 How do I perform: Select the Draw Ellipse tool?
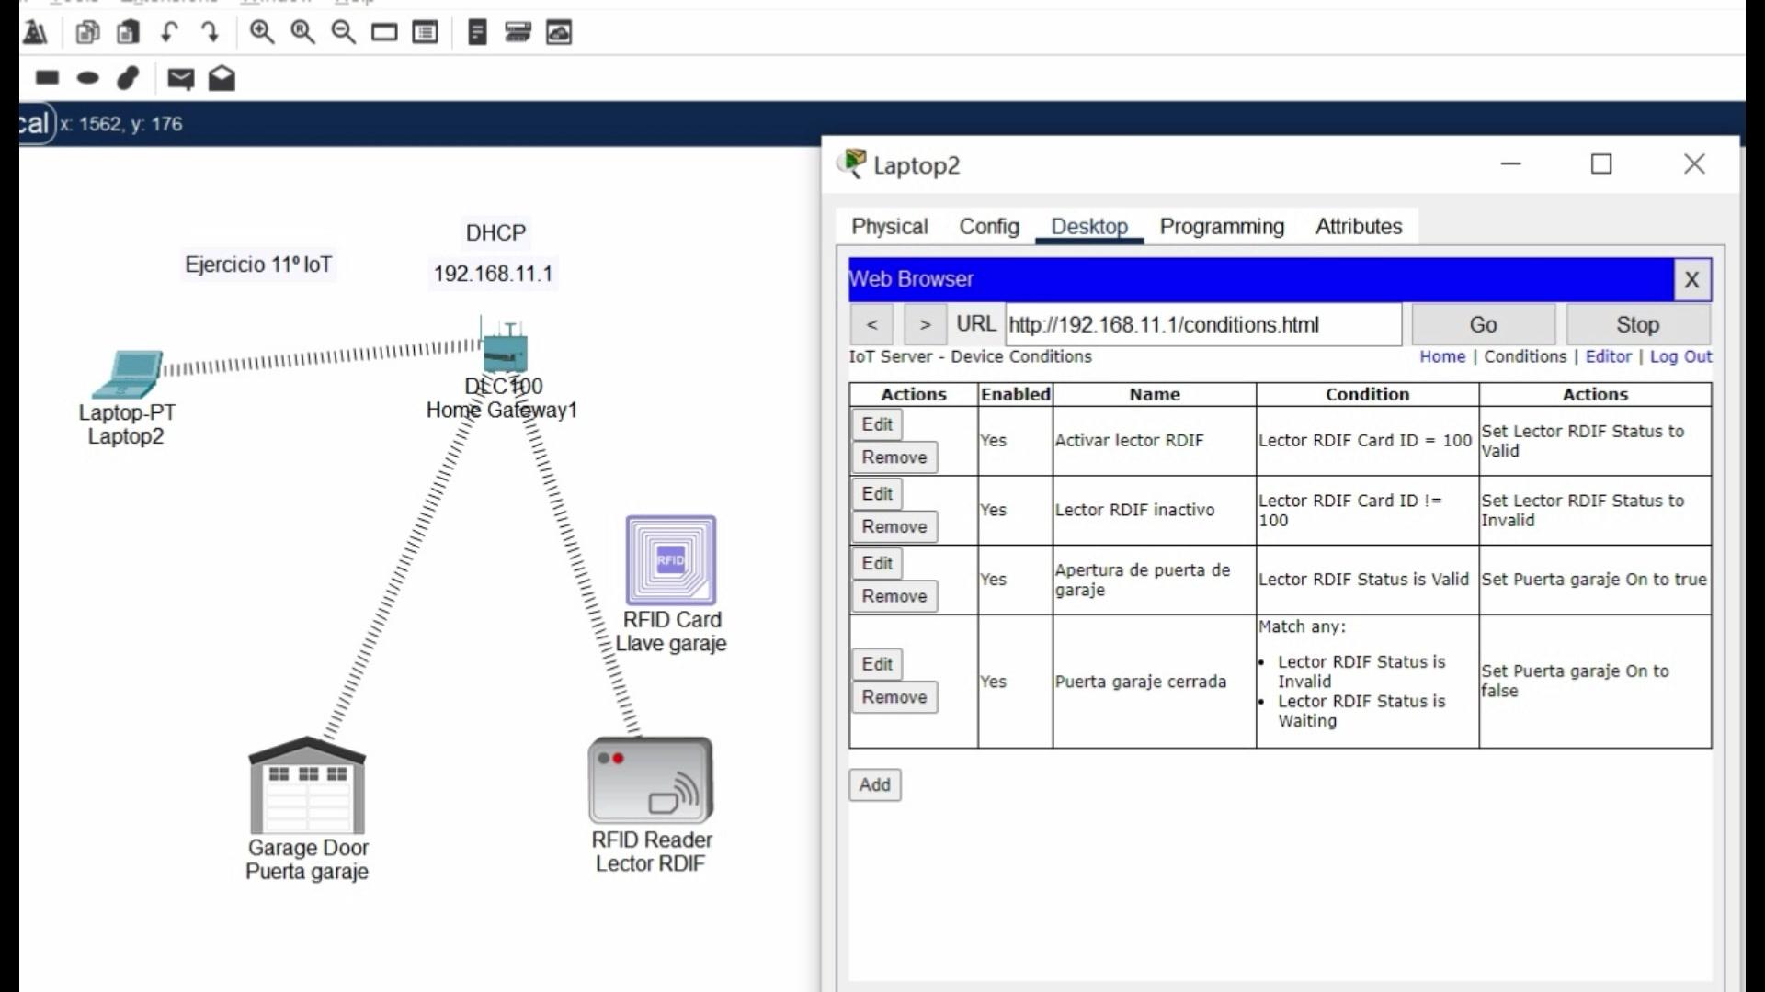pyautogui.click(x=87, y=78)
